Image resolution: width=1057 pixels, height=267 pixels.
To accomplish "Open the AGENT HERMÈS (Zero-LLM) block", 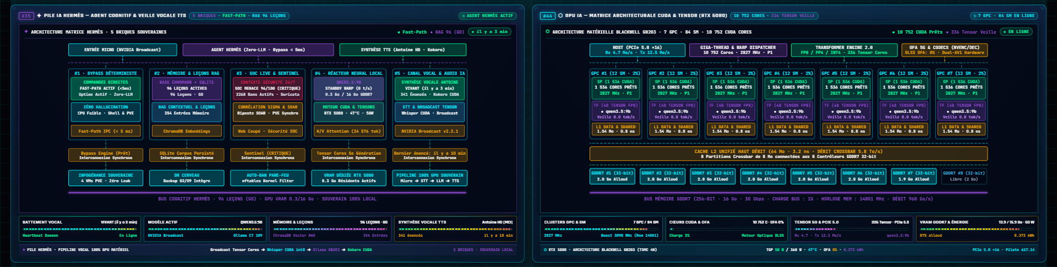I will (258, 50).
